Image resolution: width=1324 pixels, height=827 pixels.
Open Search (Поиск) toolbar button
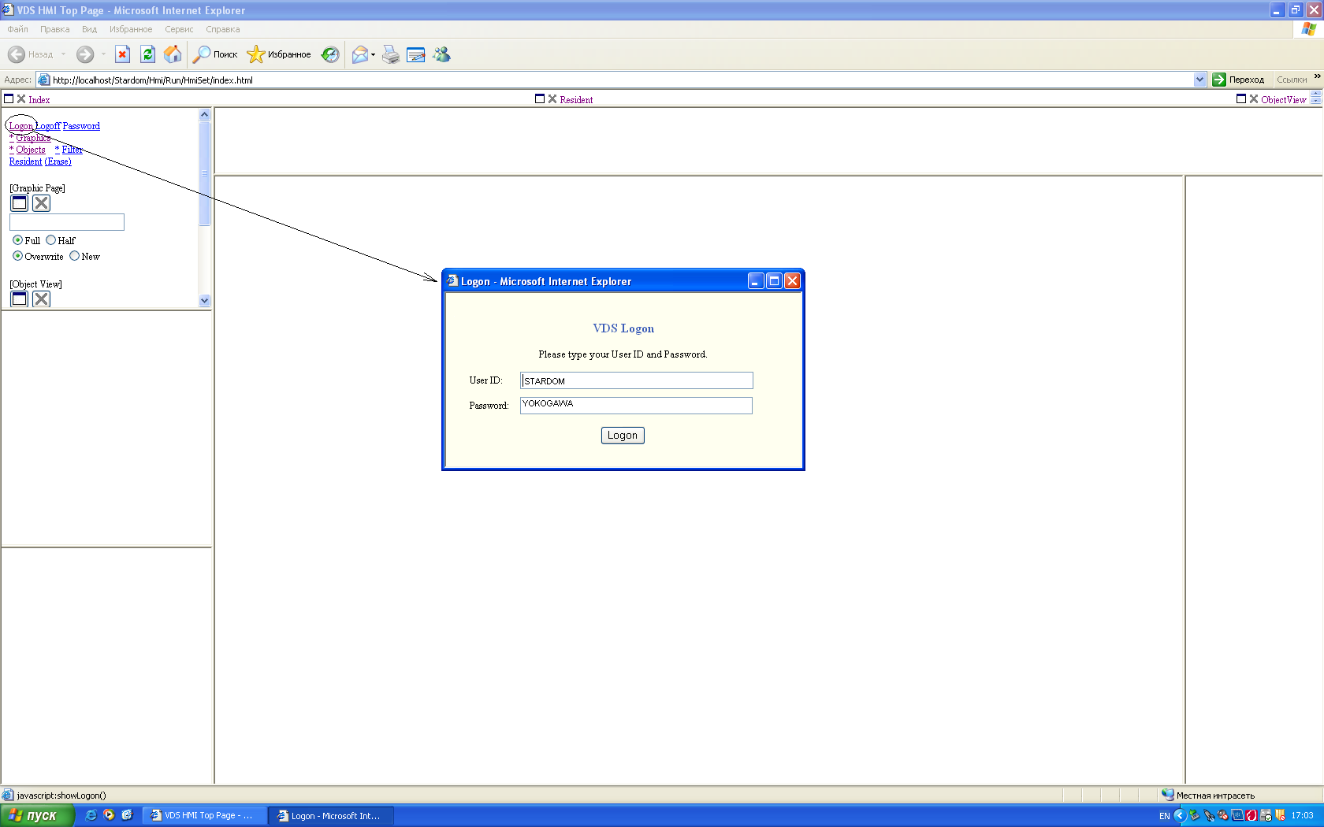[x=215, y=54]
